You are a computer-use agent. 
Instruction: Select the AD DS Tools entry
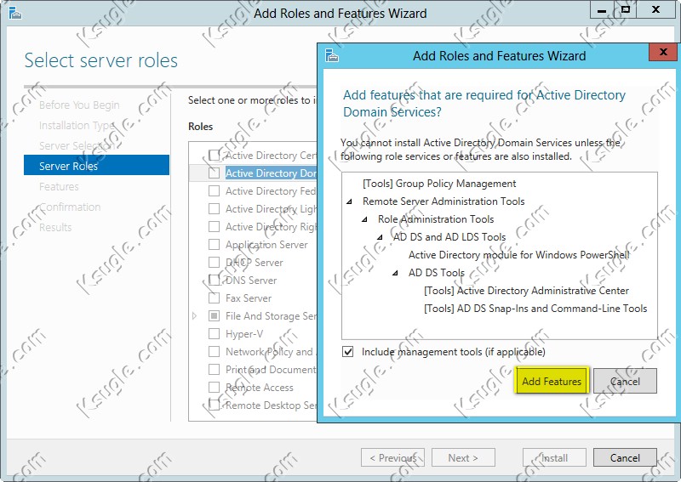(437, 273)
